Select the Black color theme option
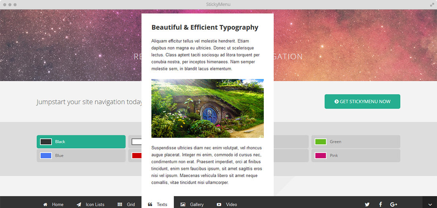The image size is (437, 208). click(81, 142)
